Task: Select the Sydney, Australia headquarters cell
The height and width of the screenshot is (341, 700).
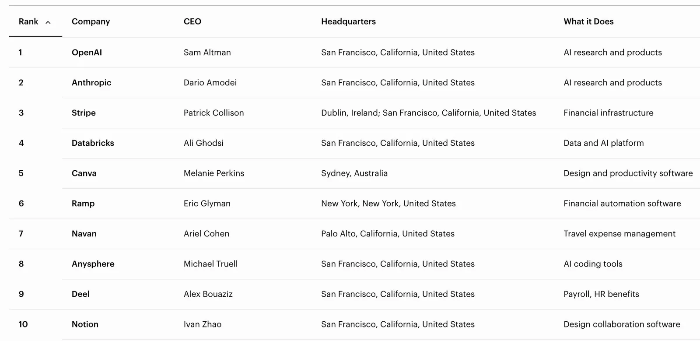Action: pyautogui.click(x=354, y=173)
